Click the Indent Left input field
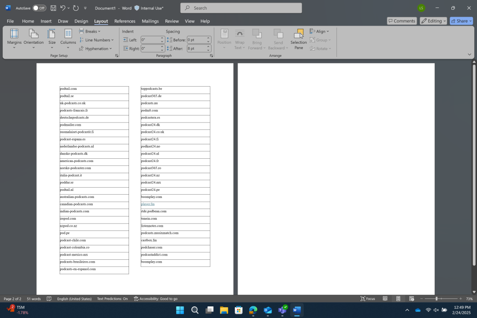Image resolution: width=477 pixels, height=318 pixels. click(151, 40)
